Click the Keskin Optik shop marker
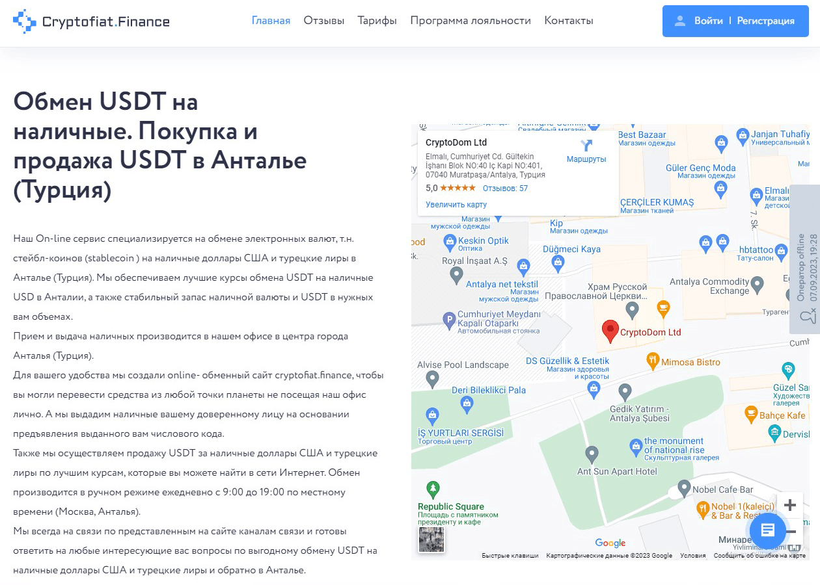Screen dimensions: 820x585 [449, 243]
